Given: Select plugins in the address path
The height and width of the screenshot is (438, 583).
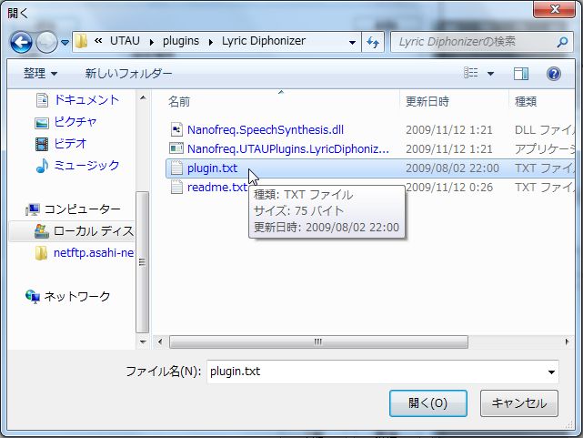Looking at the screenshot, I should (181, 41).
